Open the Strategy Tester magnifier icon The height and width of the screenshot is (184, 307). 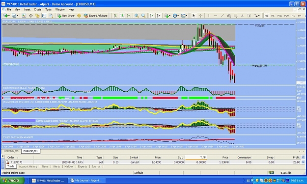pyautogui.click(x=51, y=16)
